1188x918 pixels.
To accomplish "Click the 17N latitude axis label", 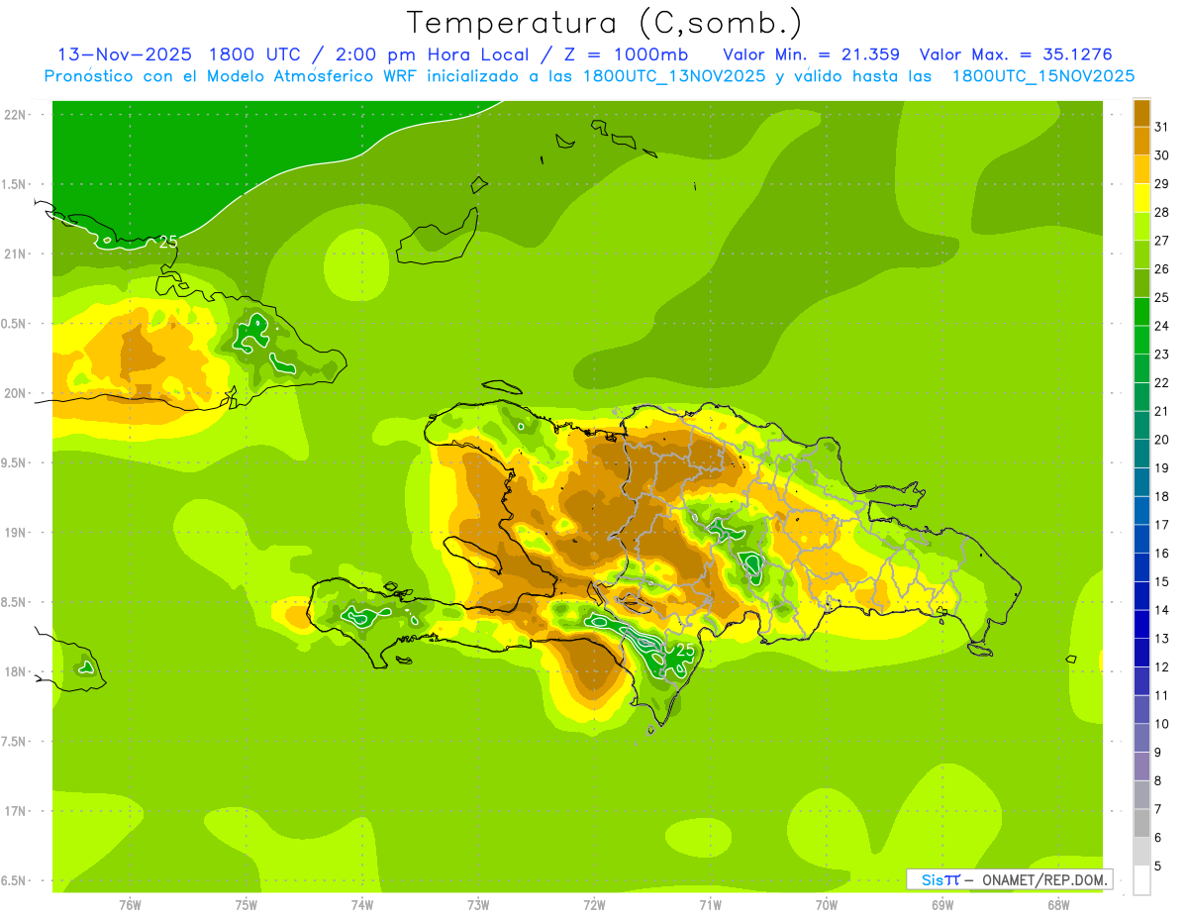I will click(x=17, y=811).
